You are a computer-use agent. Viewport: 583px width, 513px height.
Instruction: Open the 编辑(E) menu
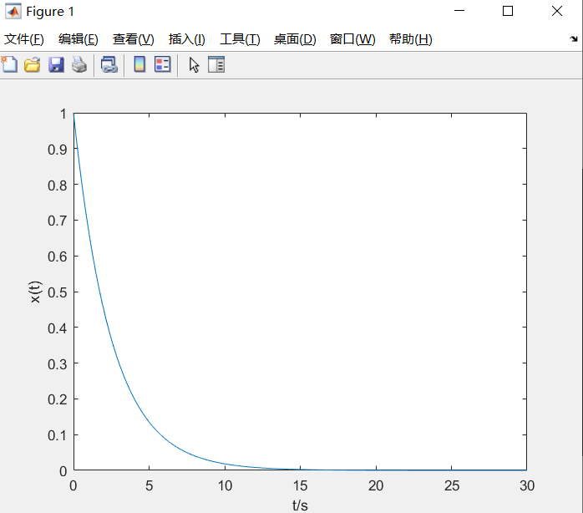click(78, 39)
